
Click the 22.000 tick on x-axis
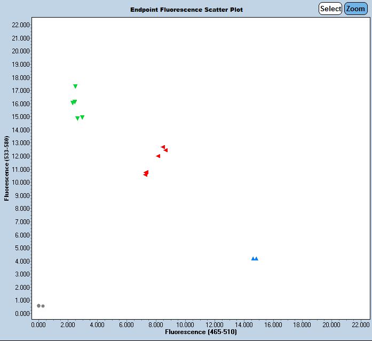coord(361,324)
